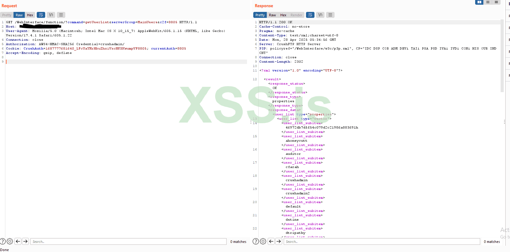Screen dimensions: 510x252
Task: Click '0 matches' label under Request panel
Action: pyautogui.click(x=238, y=242)
